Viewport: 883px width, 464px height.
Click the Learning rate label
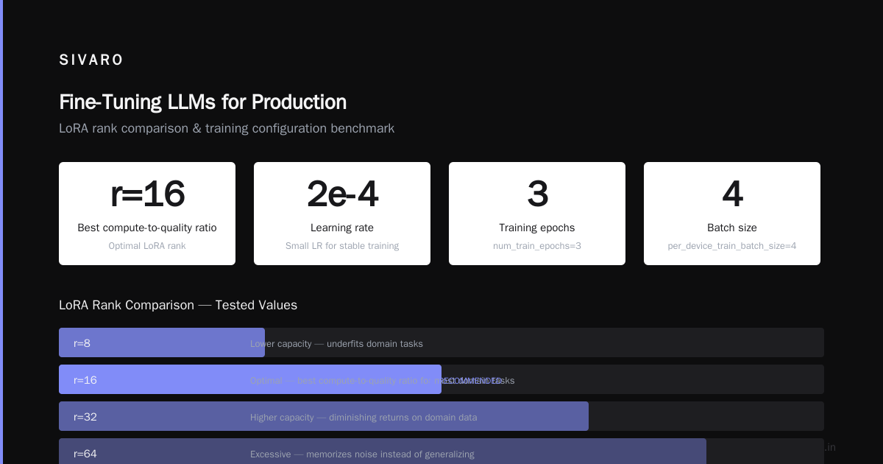[x=342, y=228]
